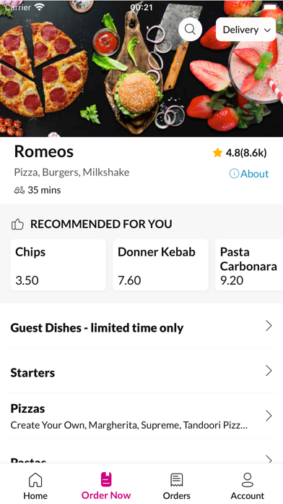Tap the search magnifier icon
Image resolution: width=283 pixels, height=504 pixels.
click(190, 29)
